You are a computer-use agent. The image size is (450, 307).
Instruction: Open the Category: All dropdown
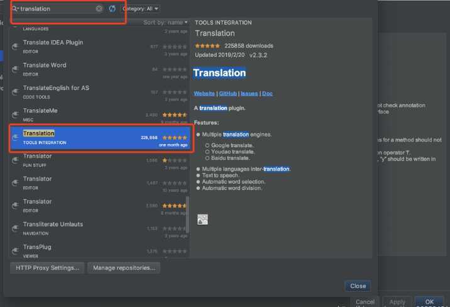point(140,9)
